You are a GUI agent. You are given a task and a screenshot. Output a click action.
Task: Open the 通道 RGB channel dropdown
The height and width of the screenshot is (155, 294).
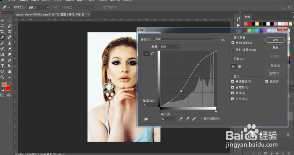(x=169, y=47)
